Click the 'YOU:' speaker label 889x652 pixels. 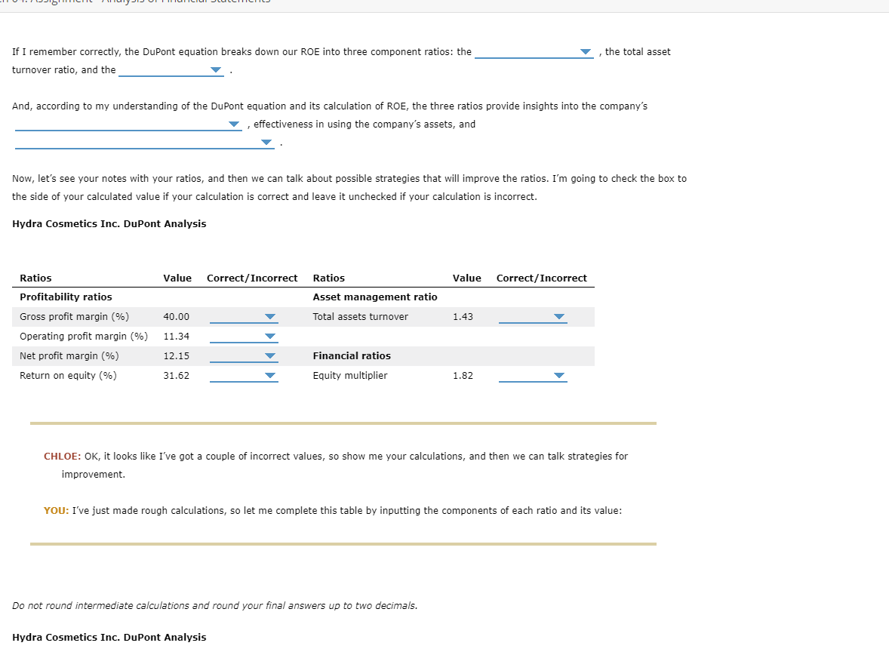(56, 511)
